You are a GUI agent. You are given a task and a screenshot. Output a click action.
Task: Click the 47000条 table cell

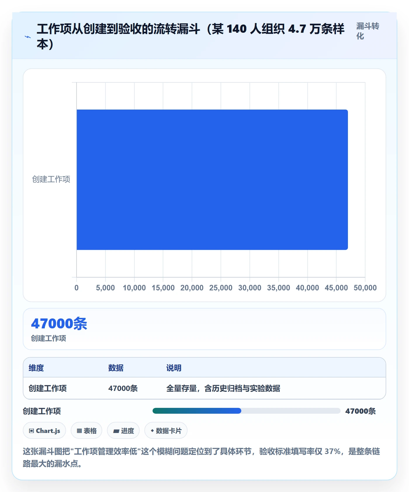(x=123, y=388)
